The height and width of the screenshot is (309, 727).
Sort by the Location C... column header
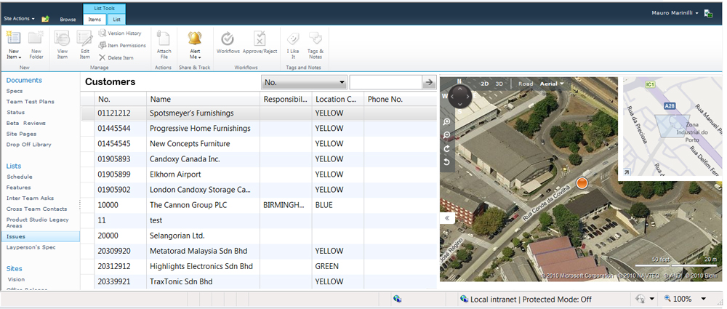338,99
